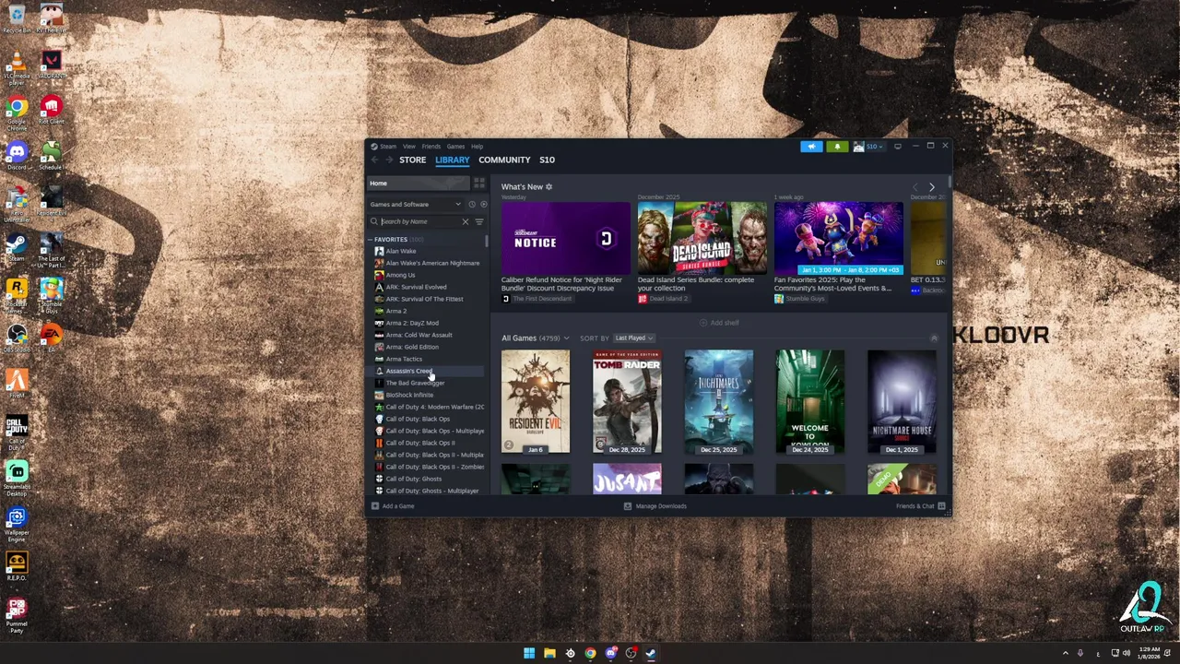
Task: Open the Games and Software dropdown
Action: pyautogui.click(x=415, y=204)
